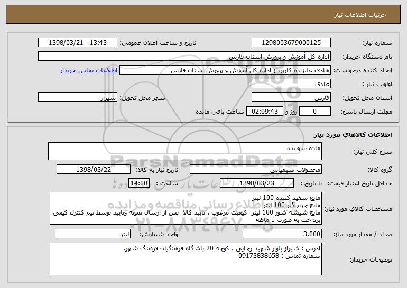Click the text ساعت باقی مانده
Viewport: 407px width, 288px height.
coord(220,112)
